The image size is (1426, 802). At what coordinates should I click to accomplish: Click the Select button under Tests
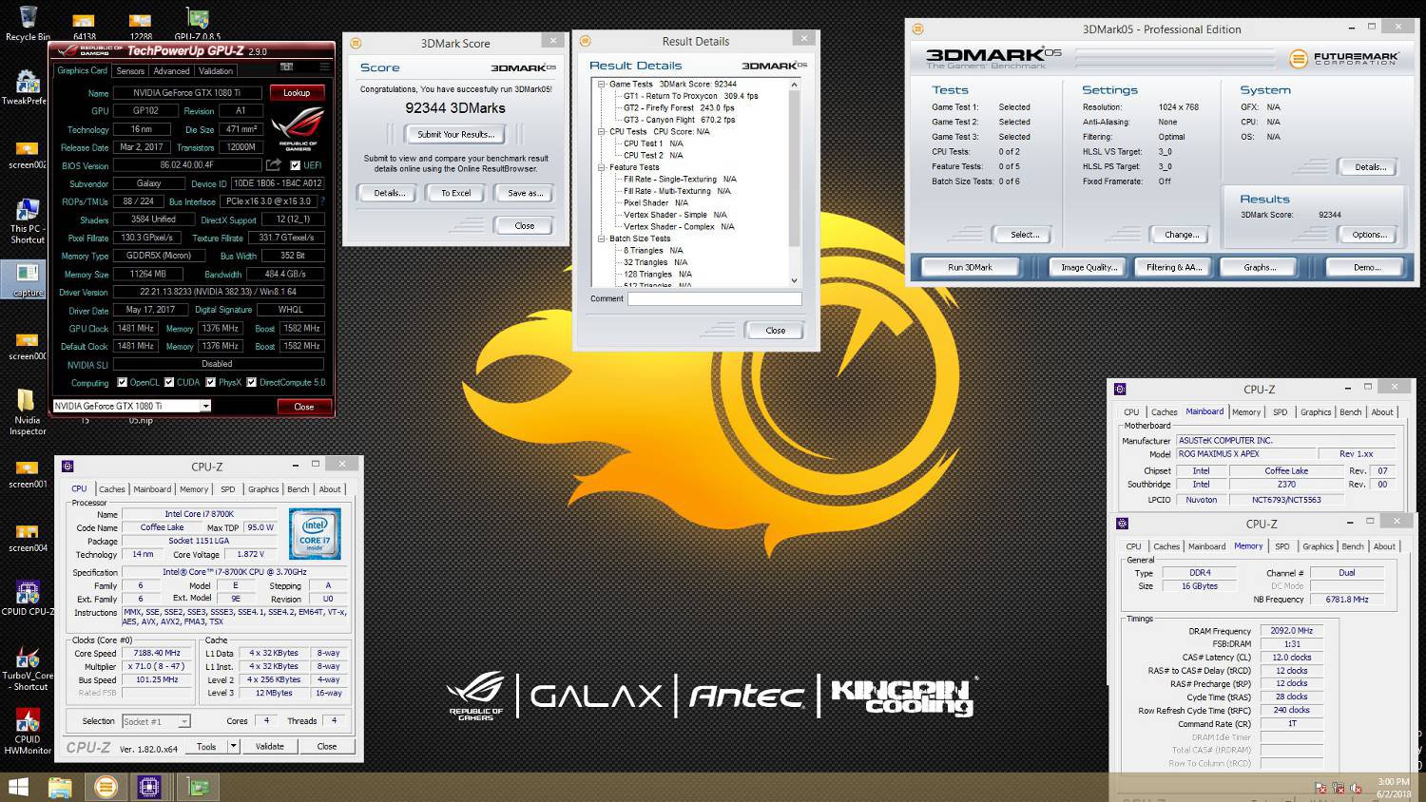coord(1025,235)
